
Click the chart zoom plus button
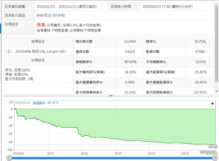pos(212,104)
